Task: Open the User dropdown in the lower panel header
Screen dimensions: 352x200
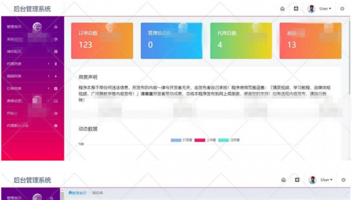Action: click(x=326, y=180)
